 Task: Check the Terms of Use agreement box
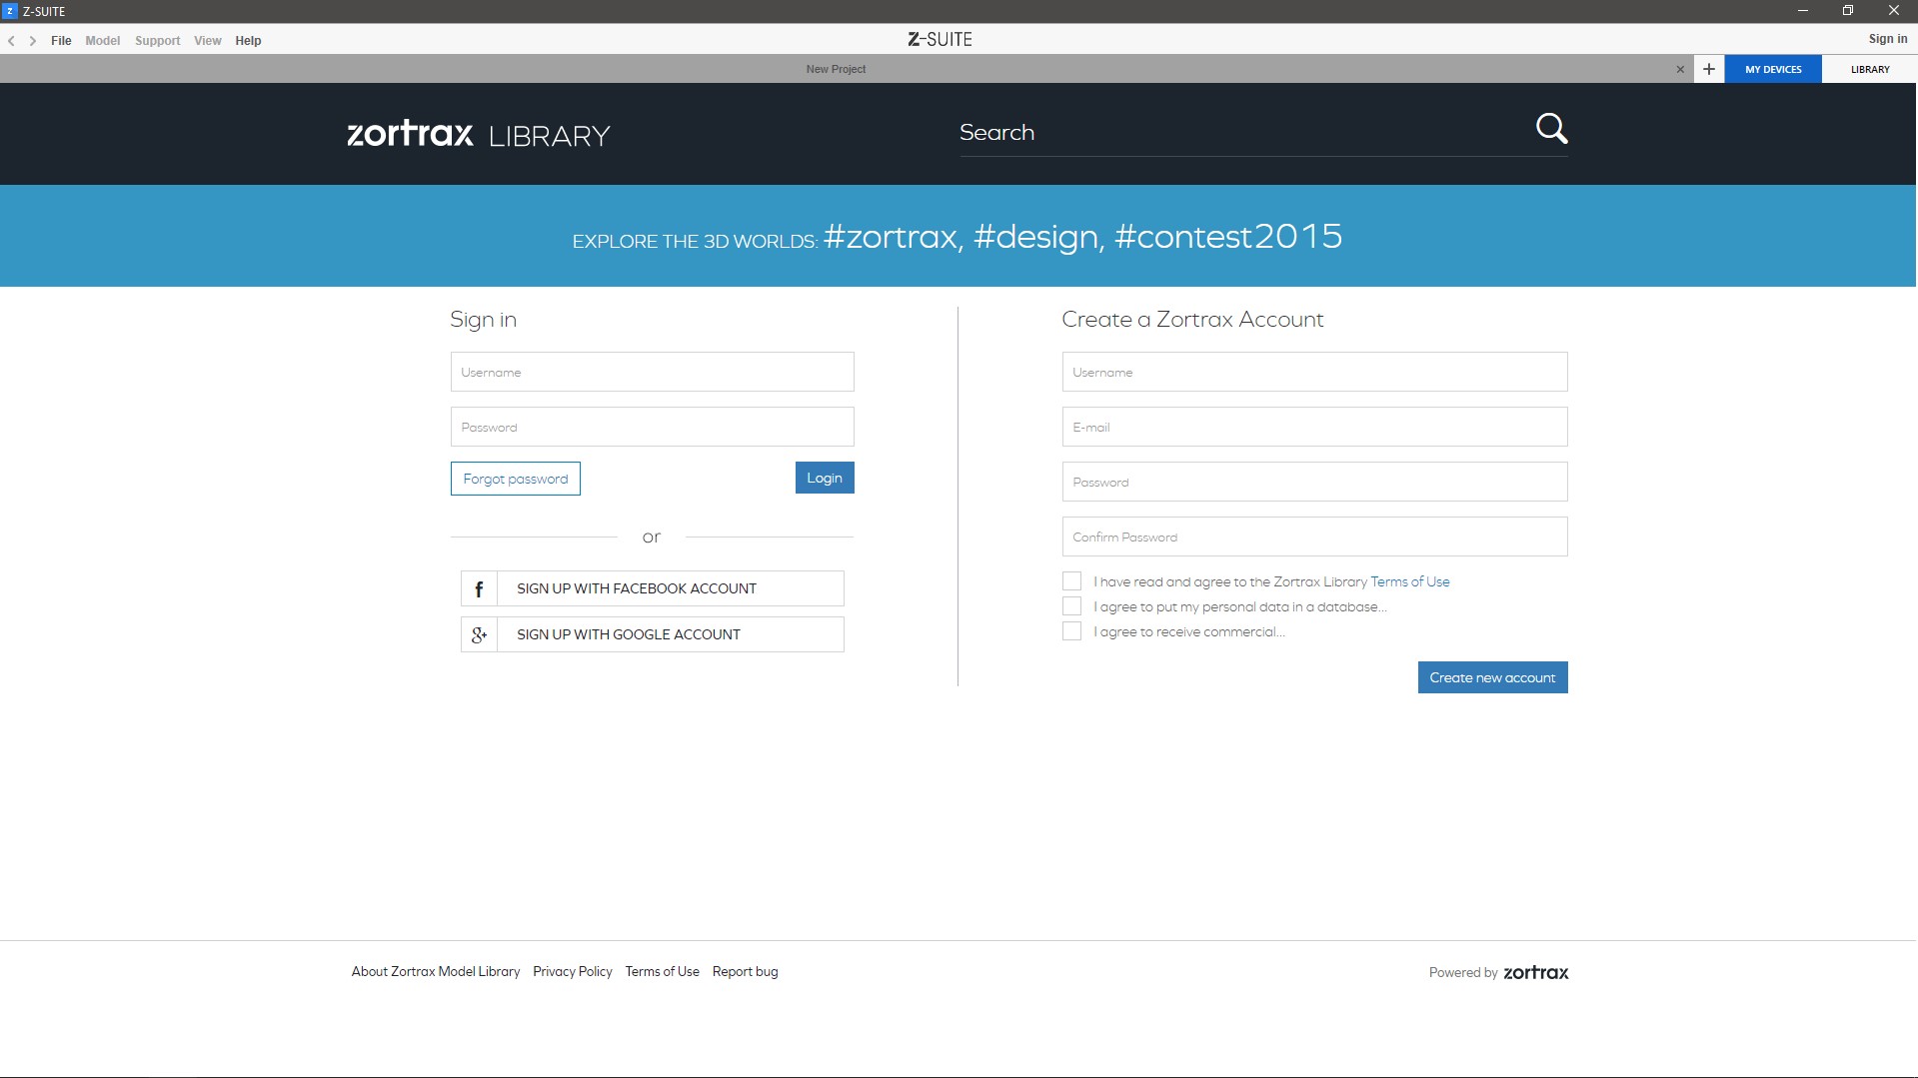1071,581
